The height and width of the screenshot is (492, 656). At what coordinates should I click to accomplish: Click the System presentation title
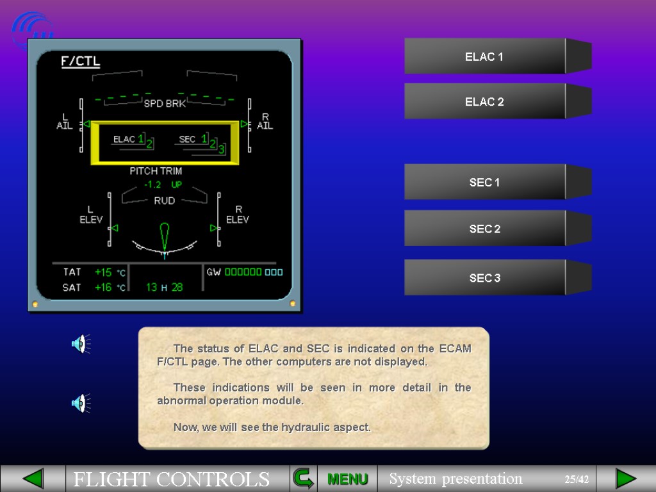coord(455,479)
